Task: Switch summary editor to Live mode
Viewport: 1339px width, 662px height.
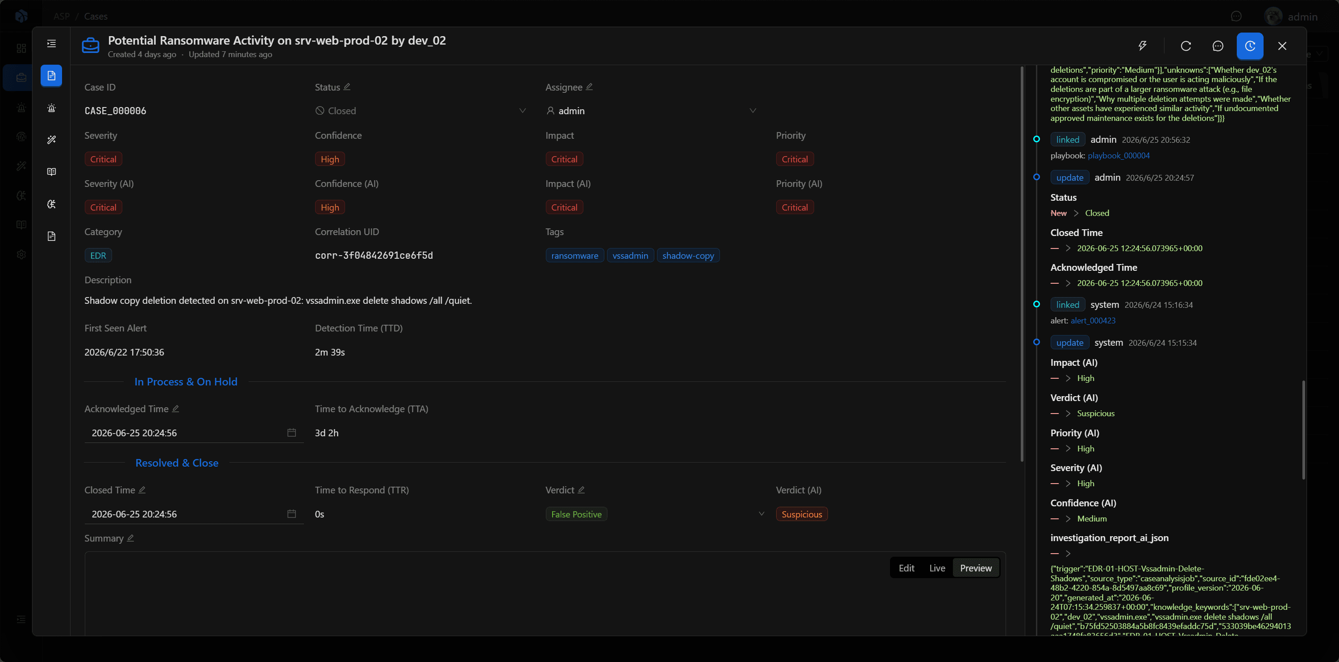Action: (x=937, y=568)
